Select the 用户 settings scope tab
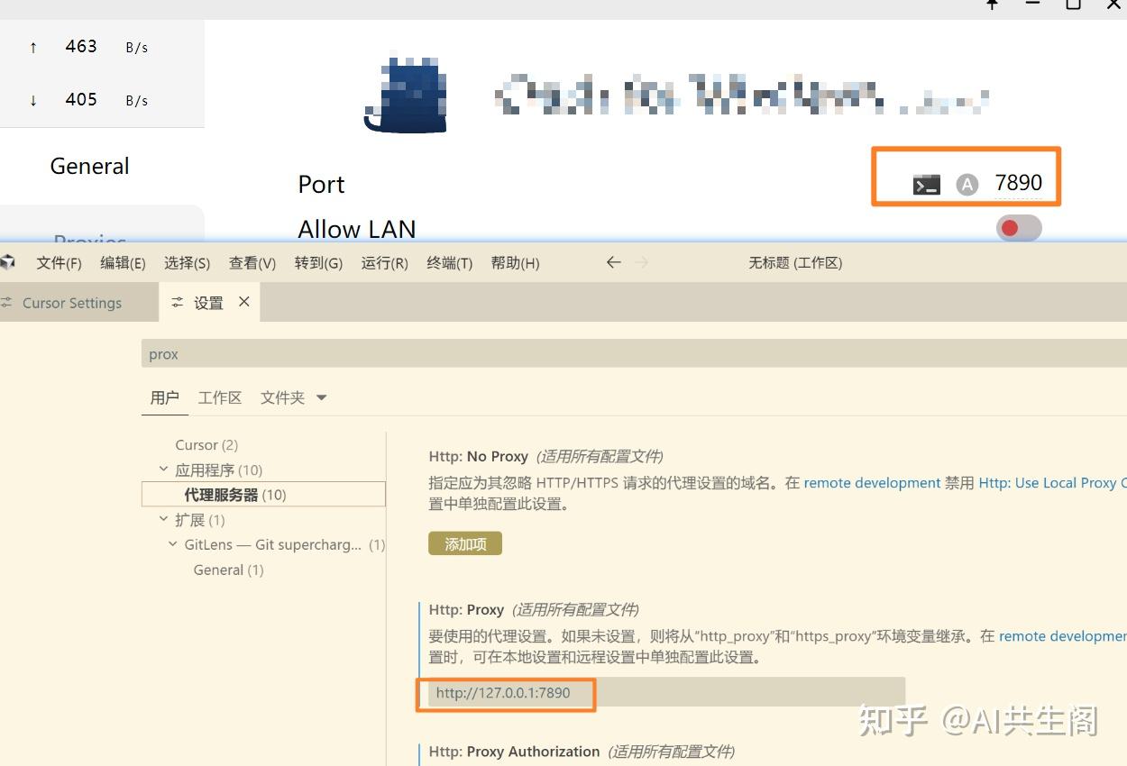The height and width of the screenshot is (766, 1127). (x=165, y=397)
